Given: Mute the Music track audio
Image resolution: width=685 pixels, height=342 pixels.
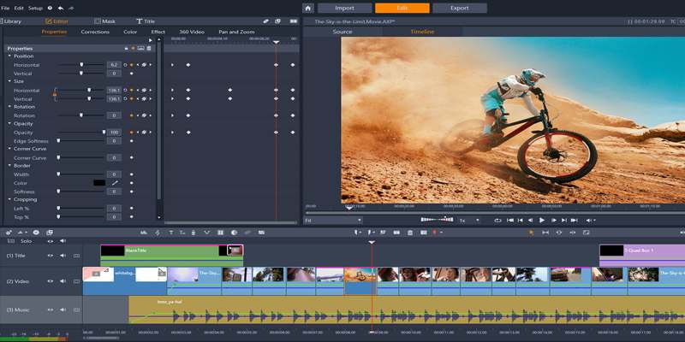Looking at the screenshot, I should pyautogui.click(x=63, y=309).
